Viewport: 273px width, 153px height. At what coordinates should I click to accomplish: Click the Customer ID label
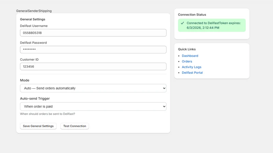[29, 60]
